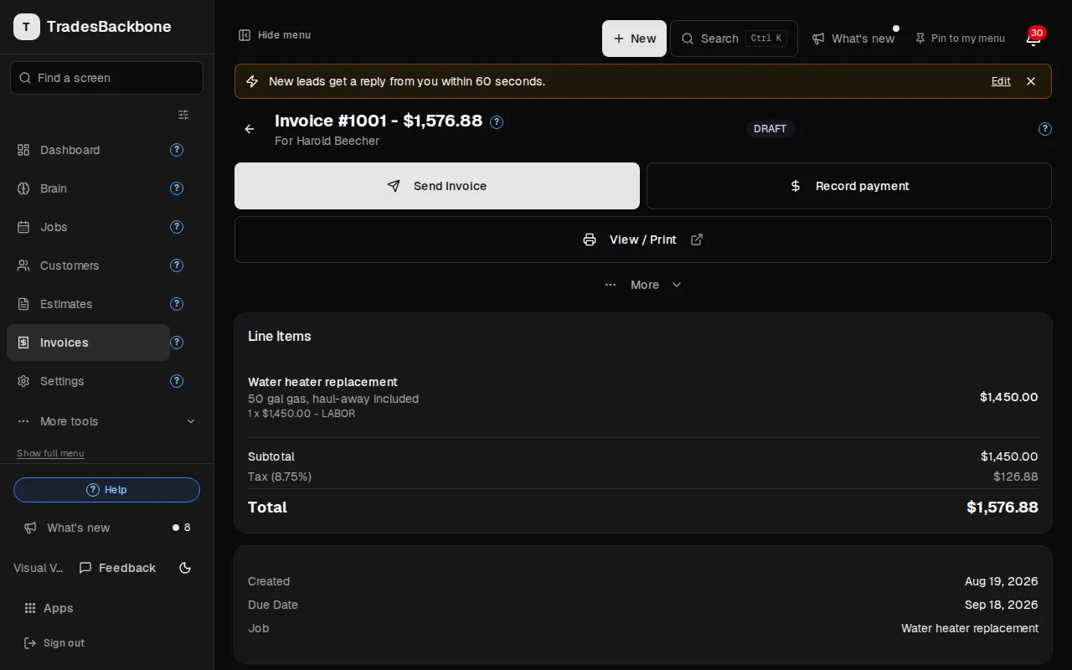1072x670 pixels.
Task: Navigate to Customers
Action: pos(88,265)
